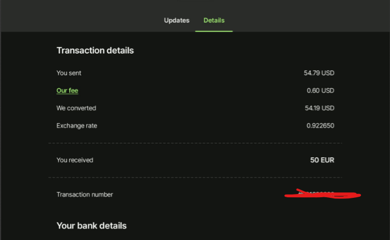
Task: Select the 50 EUR received amount
Action: click(x=322, y=160)
